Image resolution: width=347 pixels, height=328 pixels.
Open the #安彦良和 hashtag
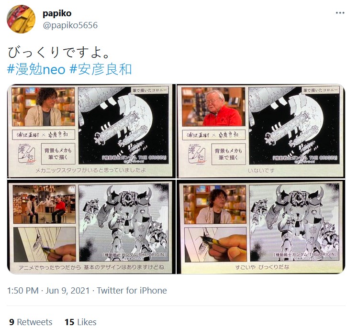101,69
